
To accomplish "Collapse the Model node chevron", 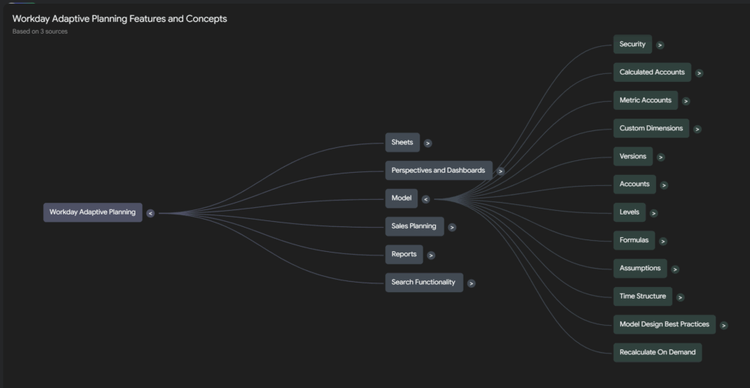I will tap(426, 200).
